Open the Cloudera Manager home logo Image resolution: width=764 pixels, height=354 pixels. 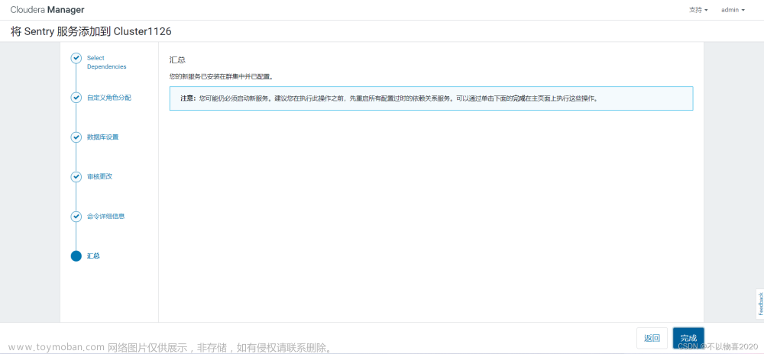point(47,10)
